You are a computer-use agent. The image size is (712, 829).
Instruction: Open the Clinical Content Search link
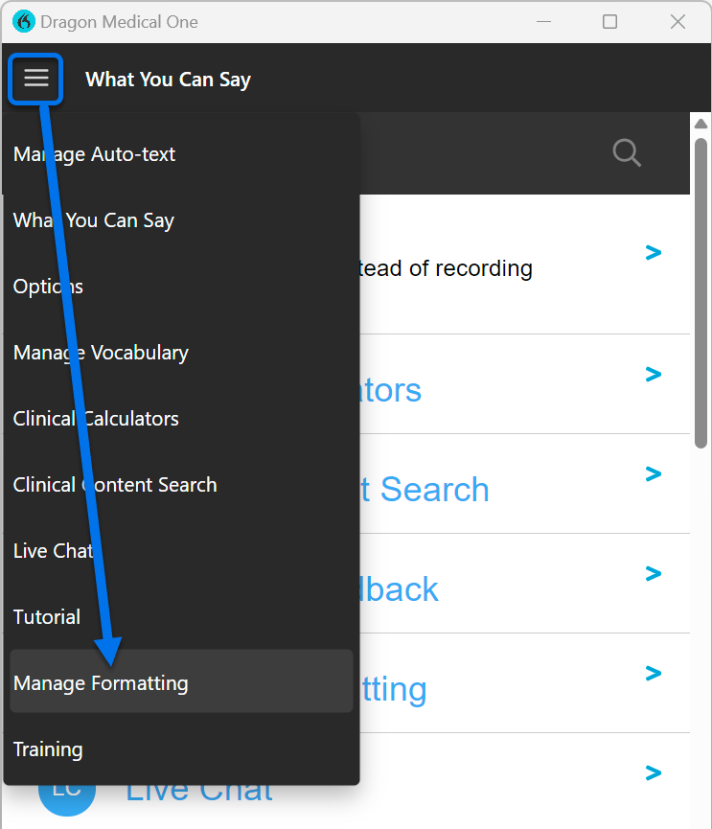[x=115, y=485]
